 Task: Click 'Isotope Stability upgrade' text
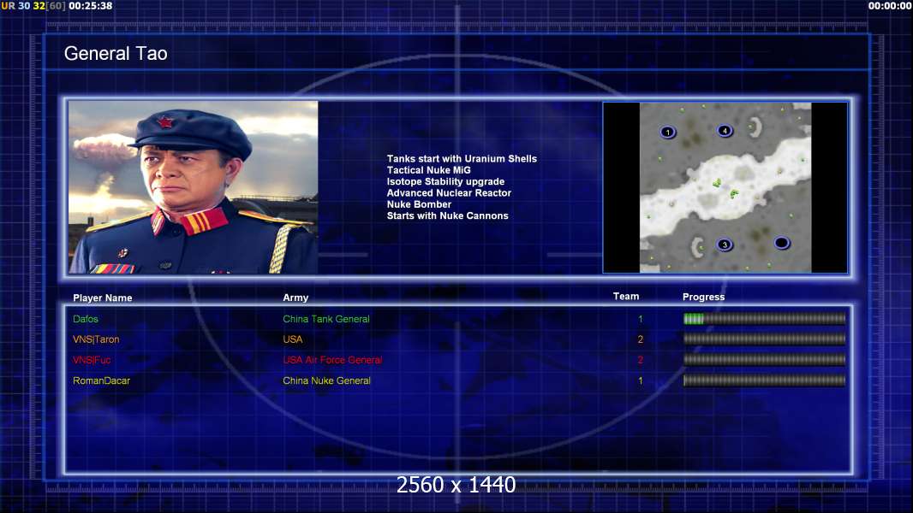coord(445,181)
